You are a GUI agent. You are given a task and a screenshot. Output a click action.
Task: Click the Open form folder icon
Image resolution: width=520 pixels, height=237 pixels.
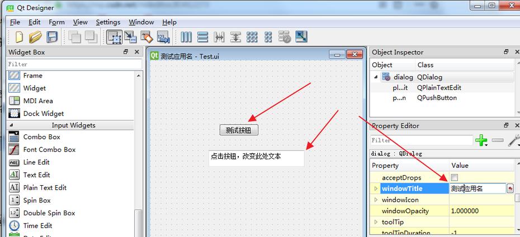(35, 37)
